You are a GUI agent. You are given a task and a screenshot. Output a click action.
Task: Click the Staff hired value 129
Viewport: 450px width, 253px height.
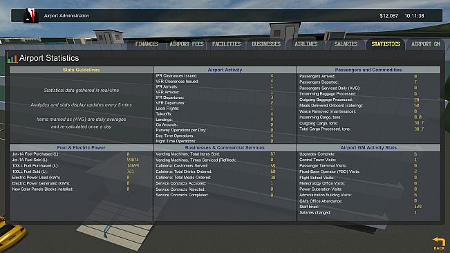418,207
